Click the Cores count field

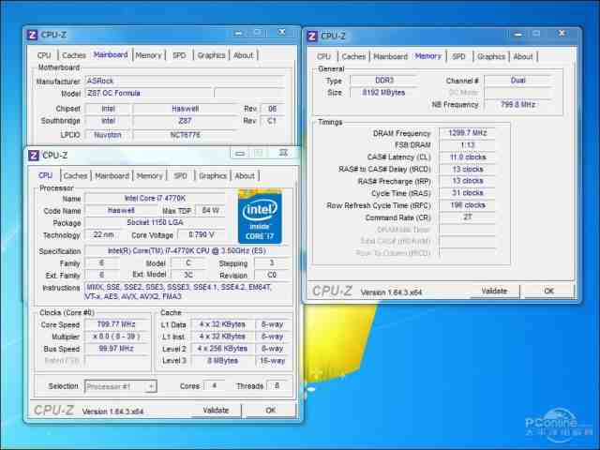pyautogui.click(x=214, y=385)
